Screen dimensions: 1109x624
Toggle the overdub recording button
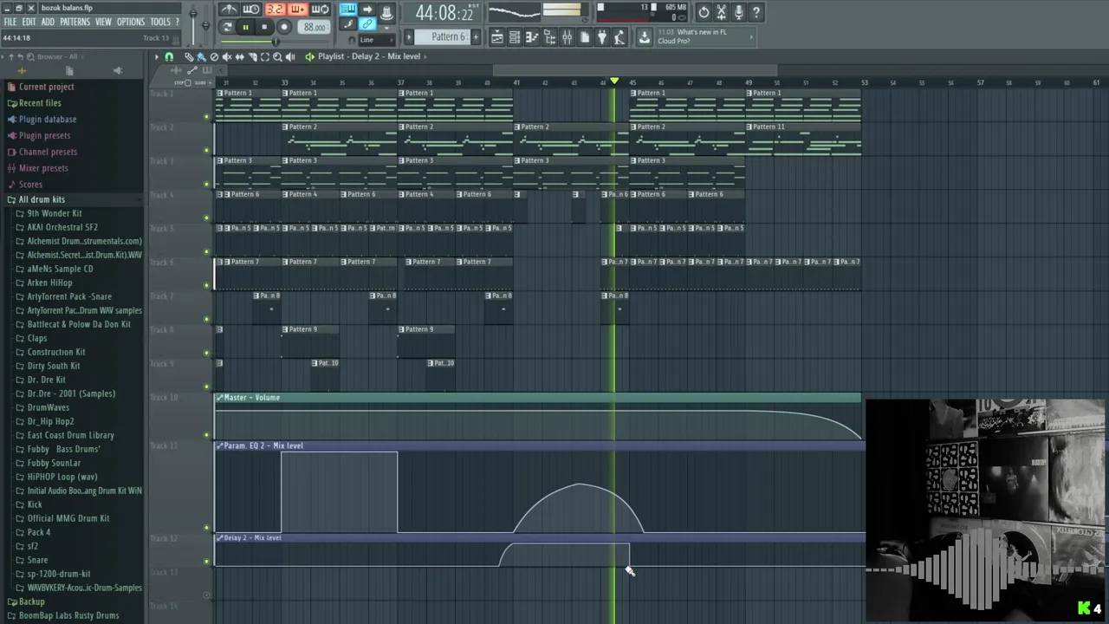point(298,10)
